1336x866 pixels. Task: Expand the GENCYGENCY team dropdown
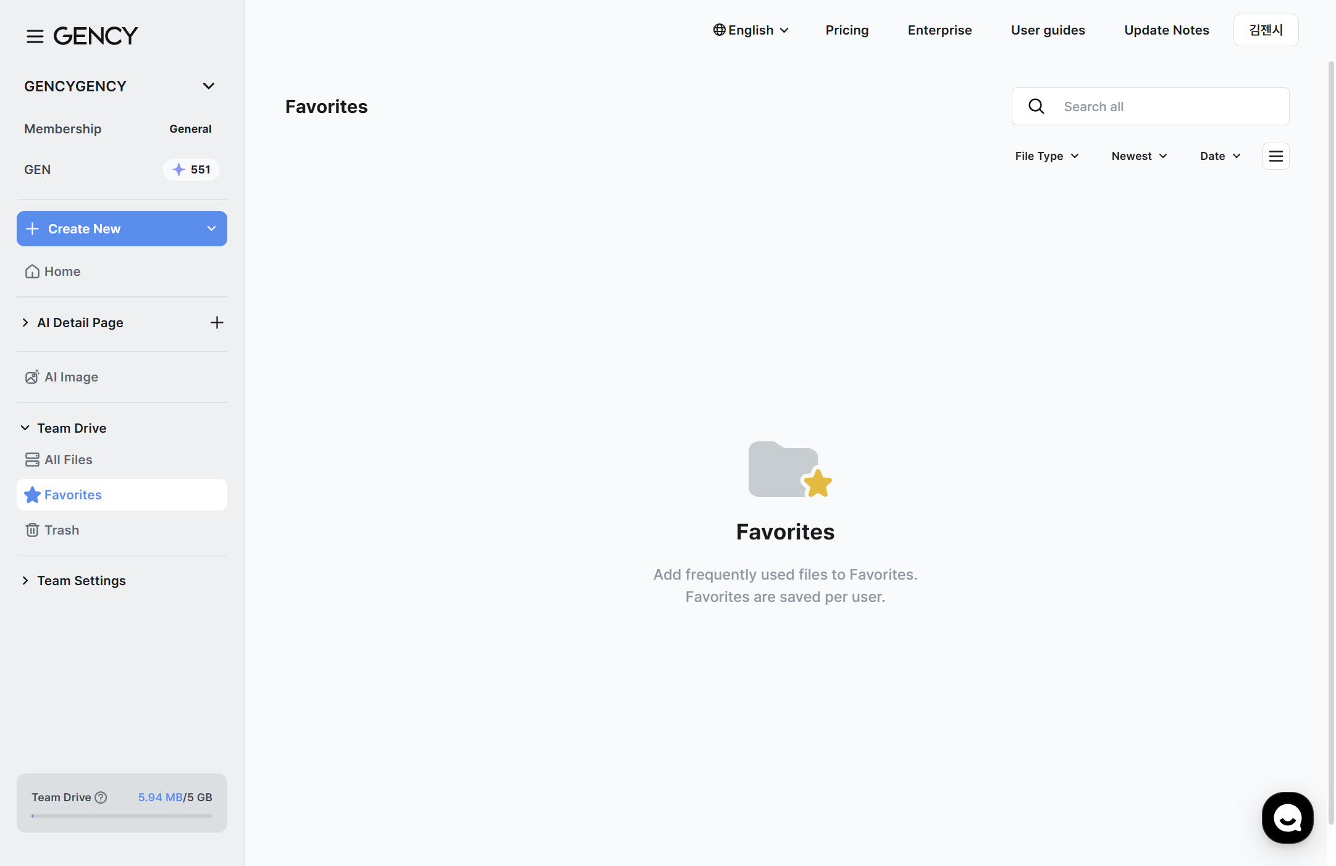pos(209,86)
